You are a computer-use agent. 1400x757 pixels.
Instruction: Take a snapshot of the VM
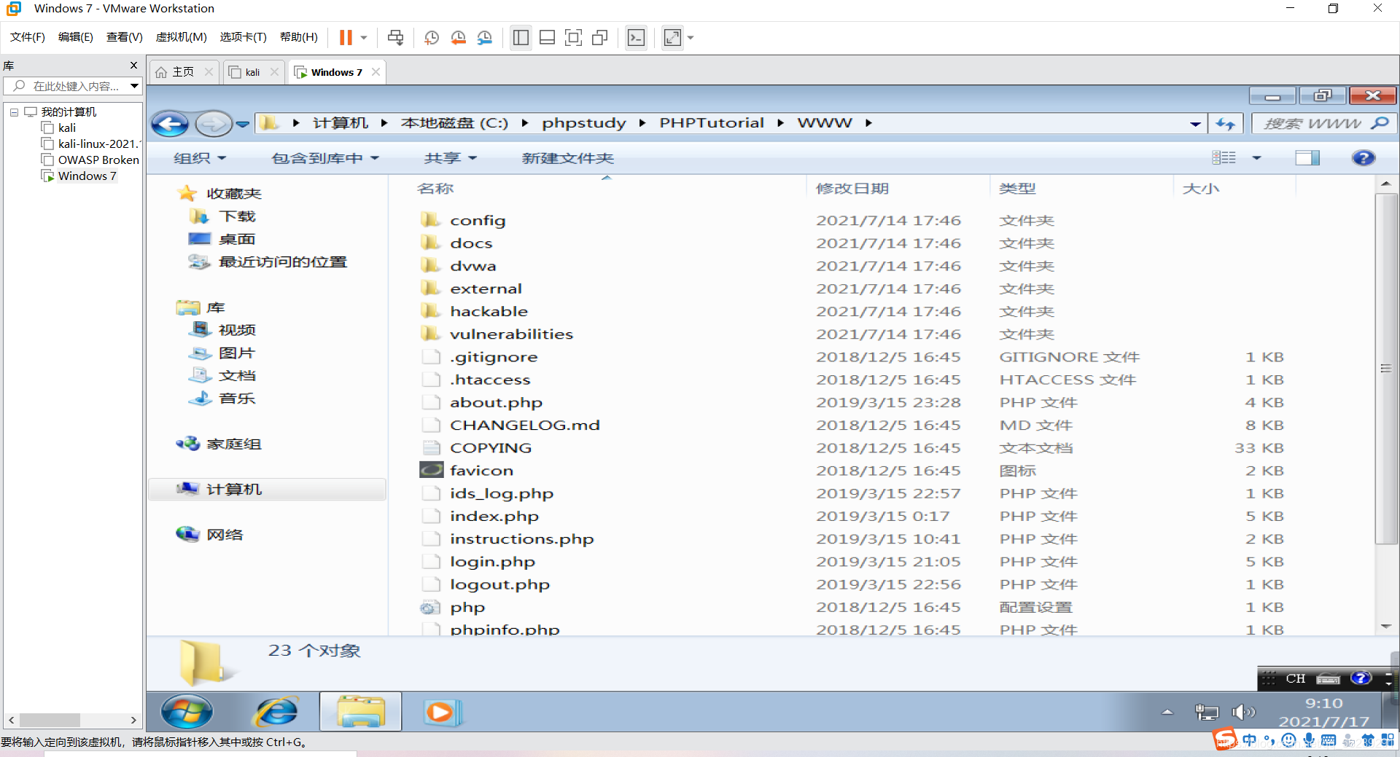click(432, 37)
